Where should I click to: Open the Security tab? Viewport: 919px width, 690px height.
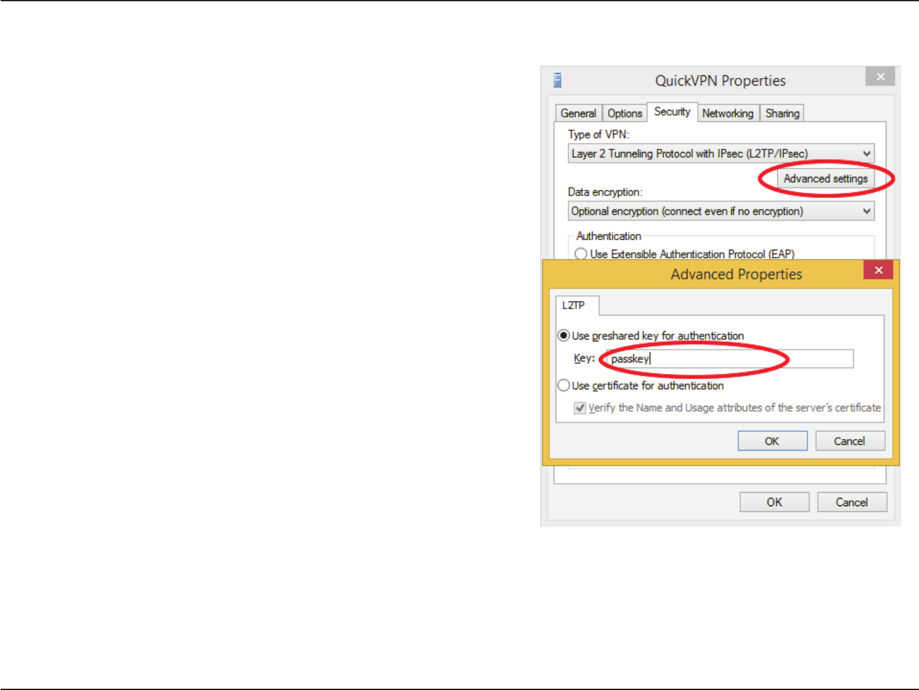coord(672,112)
